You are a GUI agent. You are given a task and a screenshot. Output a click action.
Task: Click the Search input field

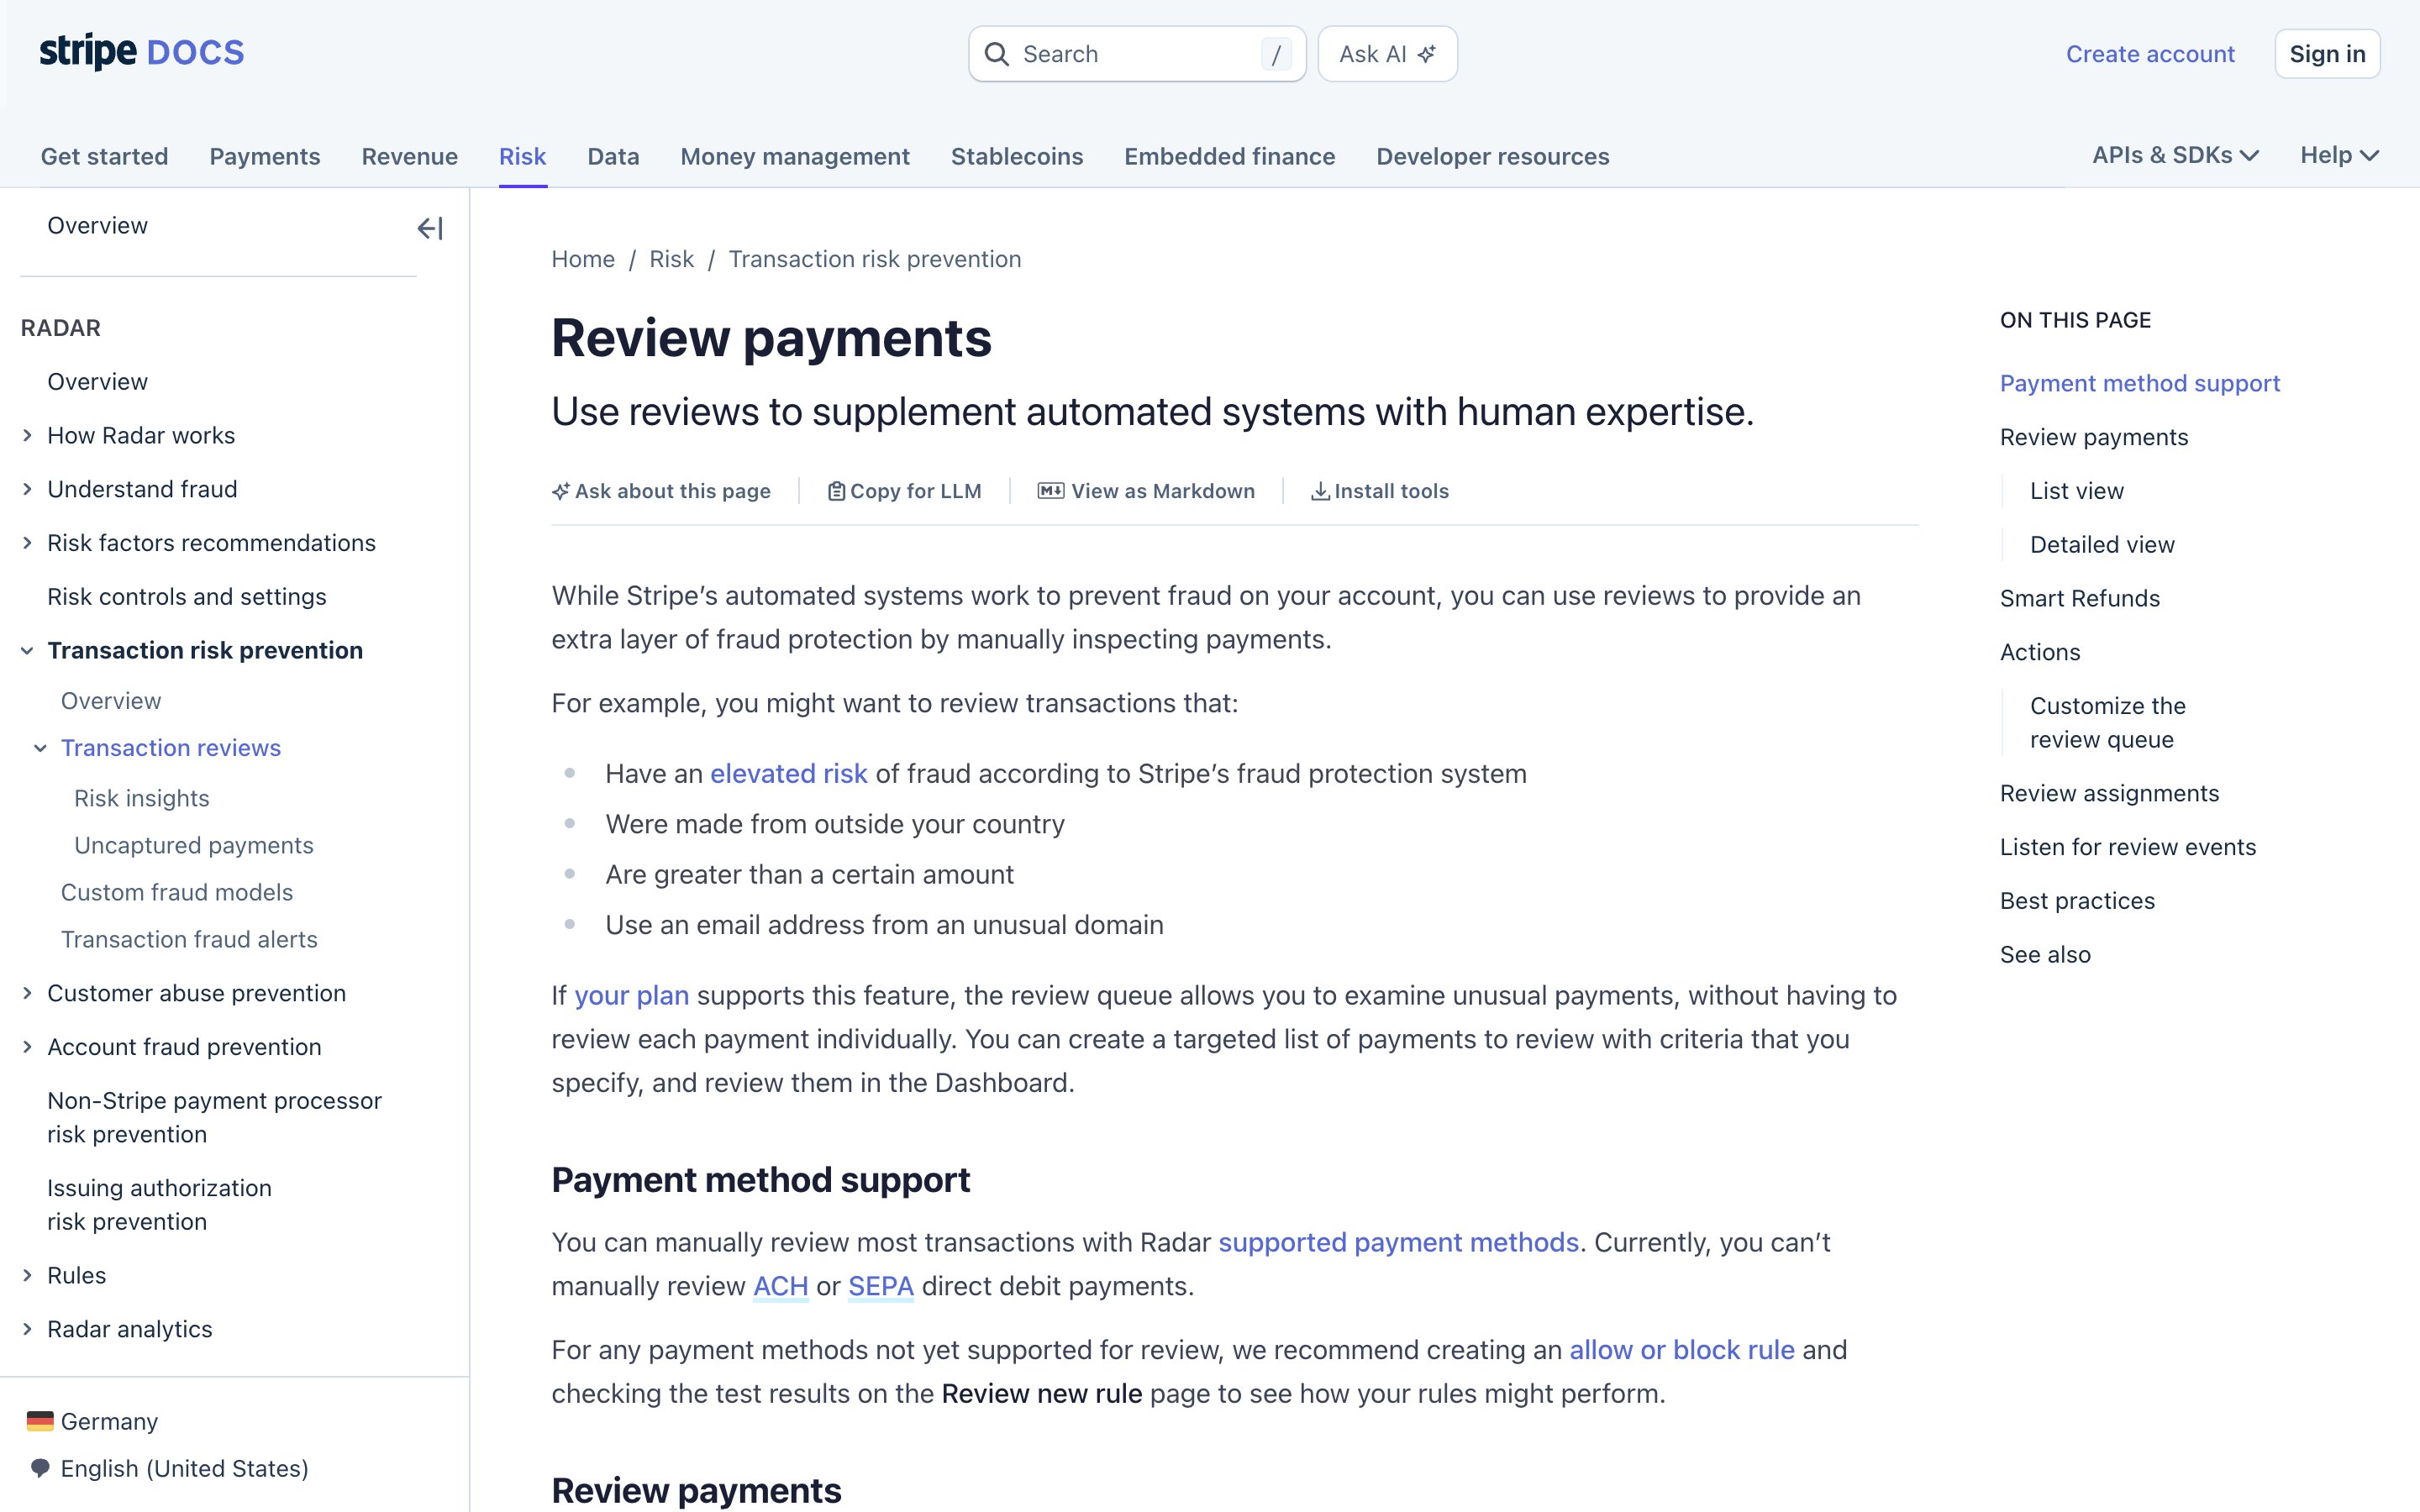tap(1137, 54)
